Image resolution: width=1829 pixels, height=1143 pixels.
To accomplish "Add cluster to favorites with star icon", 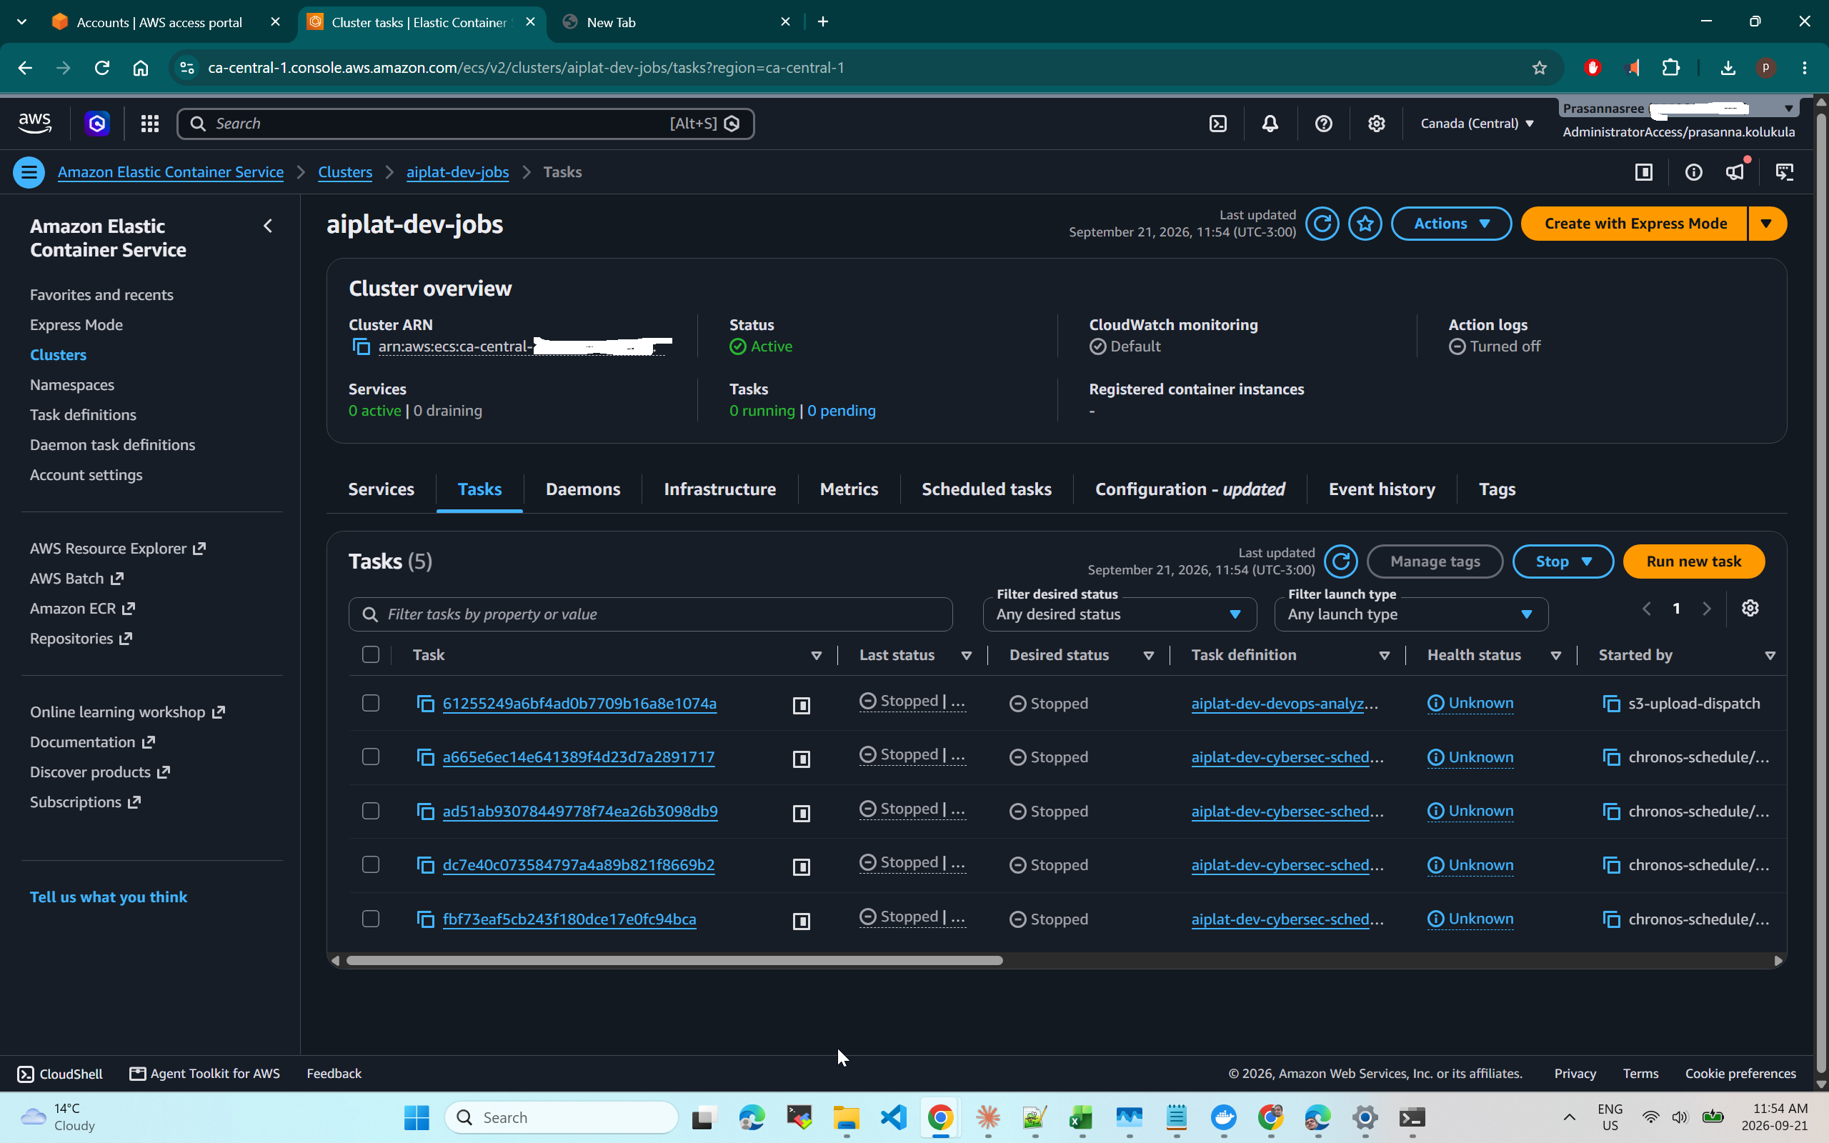I will [x=1365, y=224].
